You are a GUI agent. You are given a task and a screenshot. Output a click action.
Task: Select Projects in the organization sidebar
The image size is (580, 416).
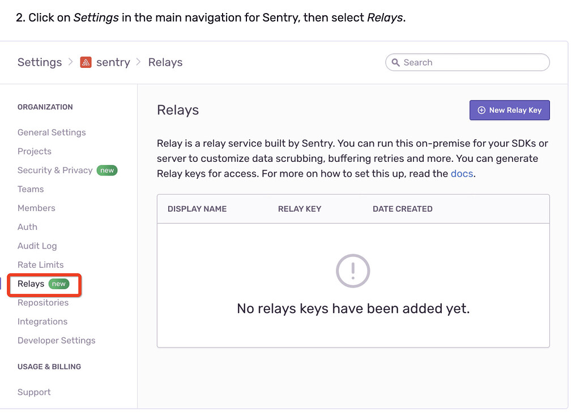pyautogui.click(x=35, y=151)
